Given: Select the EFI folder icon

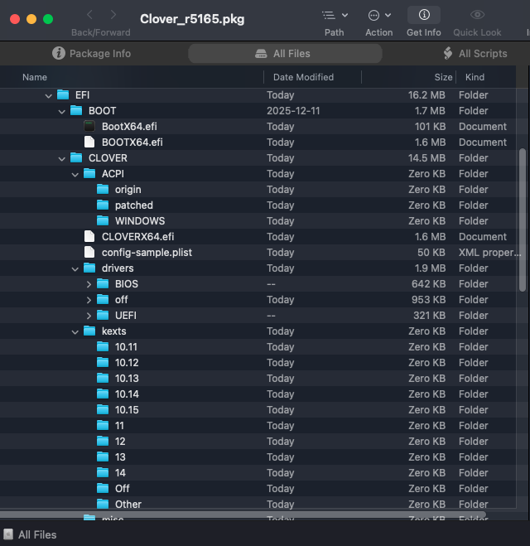Looking at the screenshot, I should click(63, 94).
